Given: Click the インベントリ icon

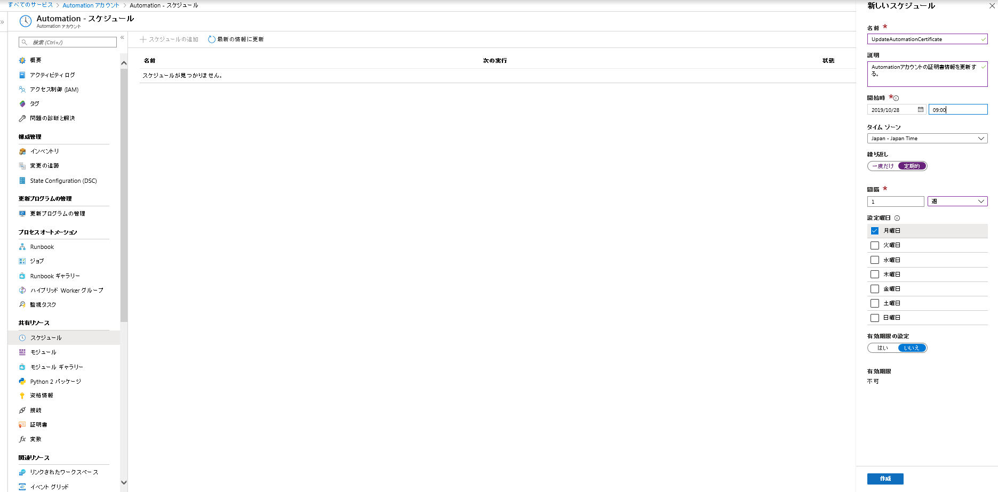Looking at the screenshot, I should pyautogui.click(x=22, y=151).
